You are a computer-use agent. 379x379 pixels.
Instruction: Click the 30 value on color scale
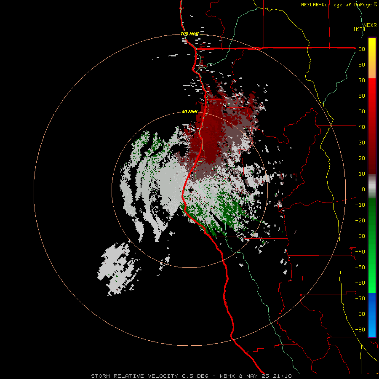(x=362, y=143)
